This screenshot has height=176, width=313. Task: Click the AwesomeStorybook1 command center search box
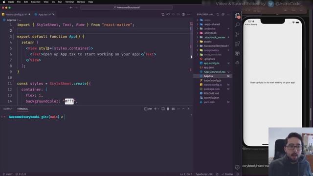[126, 8]
